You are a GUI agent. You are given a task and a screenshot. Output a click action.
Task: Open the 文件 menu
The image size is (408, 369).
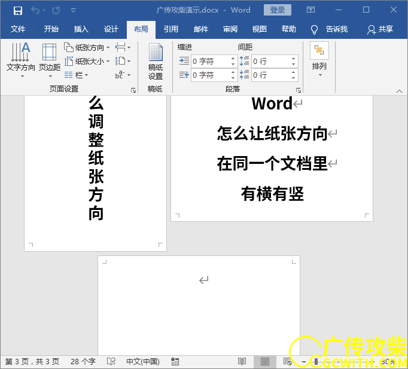tap(18, 29)
